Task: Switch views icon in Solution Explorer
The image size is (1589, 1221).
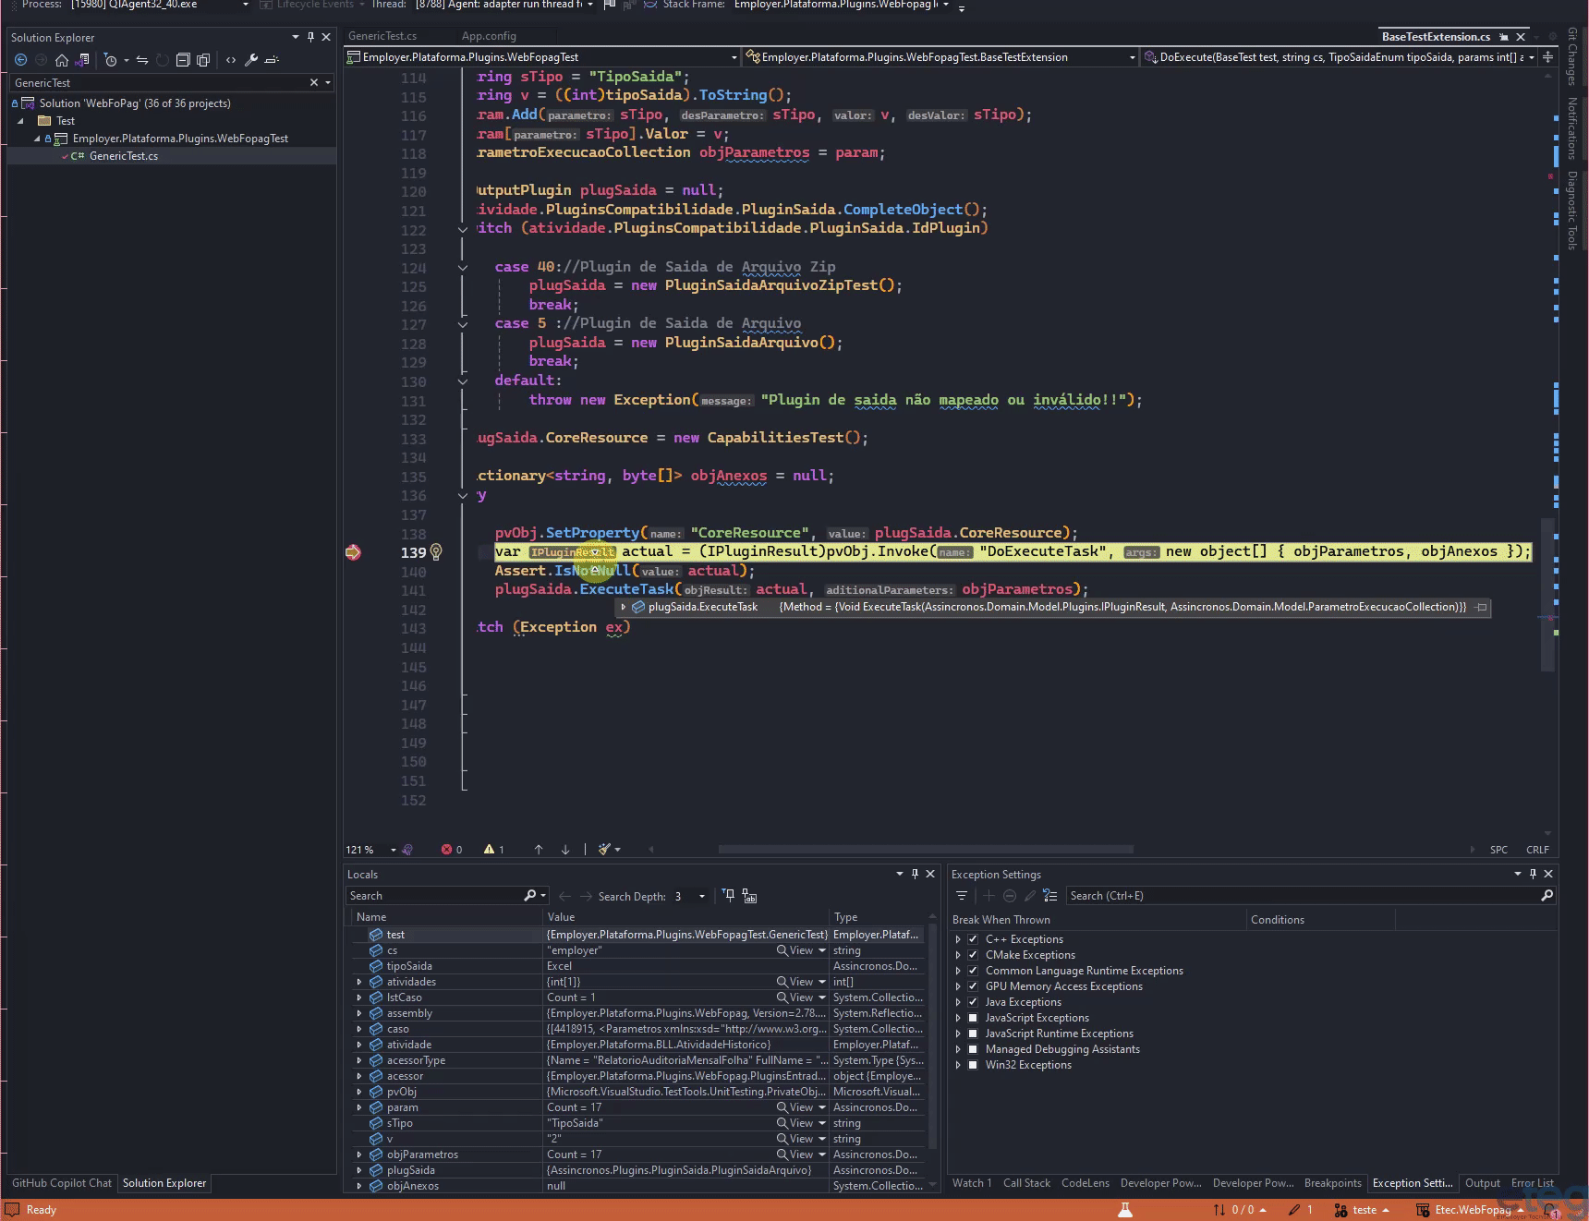Action: [x=82, y=60]
